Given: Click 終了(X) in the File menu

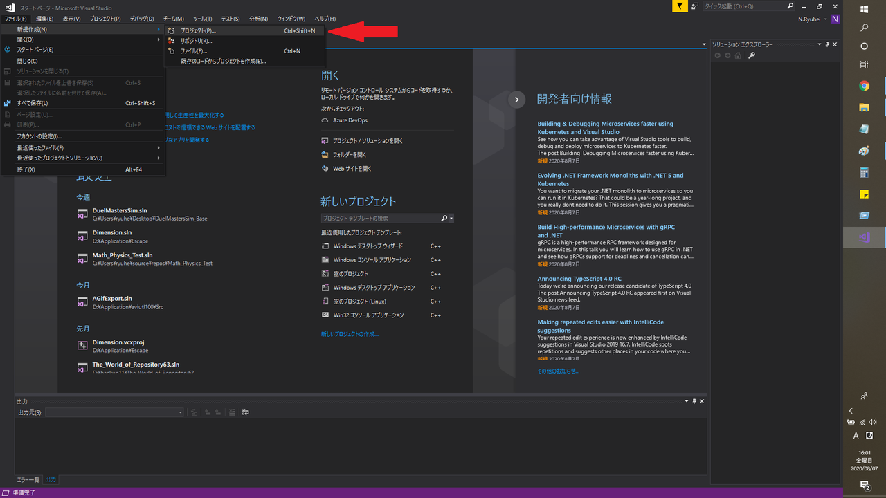Looking at the screenshot, I should 83,169.
